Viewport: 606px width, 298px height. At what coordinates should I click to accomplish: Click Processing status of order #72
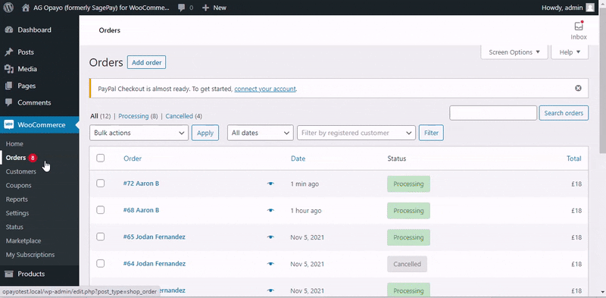408,184
